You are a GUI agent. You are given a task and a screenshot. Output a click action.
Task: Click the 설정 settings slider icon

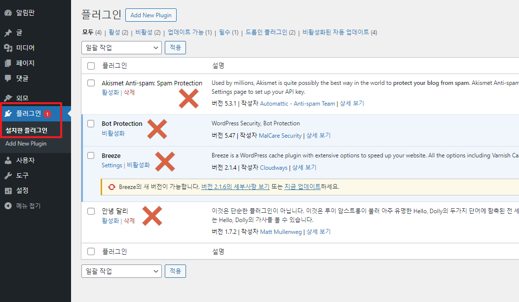click(x=8, y=190)
